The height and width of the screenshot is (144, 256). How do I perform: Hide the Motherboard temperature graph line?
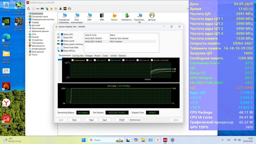(x=72, y=60)
